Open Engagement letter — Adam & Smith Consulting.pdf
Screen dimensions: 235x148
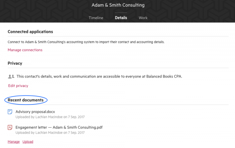(x=59, y=127)
